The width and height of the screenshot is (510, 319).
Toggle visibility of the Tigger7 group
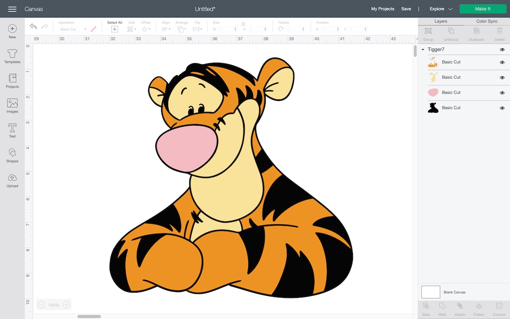(x=502, y=49)
